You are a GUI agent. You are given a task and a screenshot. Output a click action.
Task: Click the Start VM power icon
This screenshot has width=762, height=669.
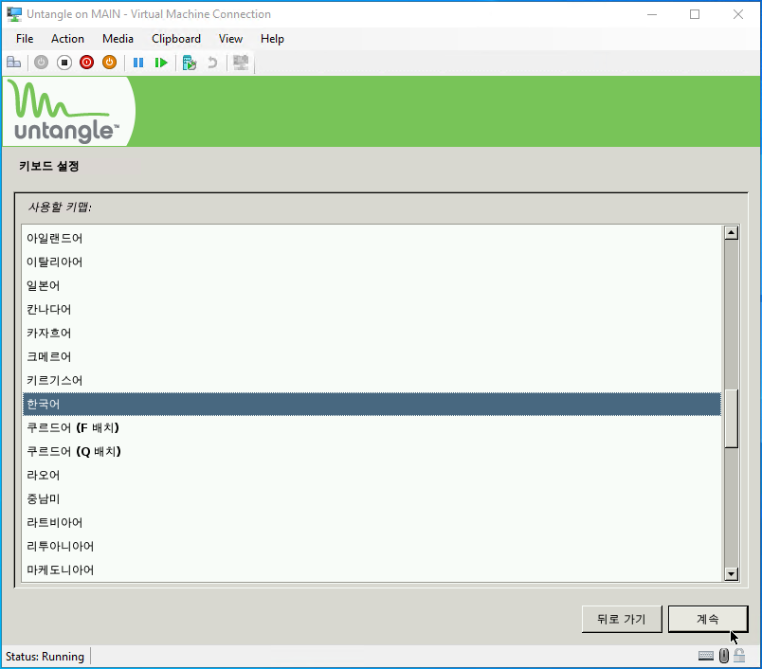point(41,63)
